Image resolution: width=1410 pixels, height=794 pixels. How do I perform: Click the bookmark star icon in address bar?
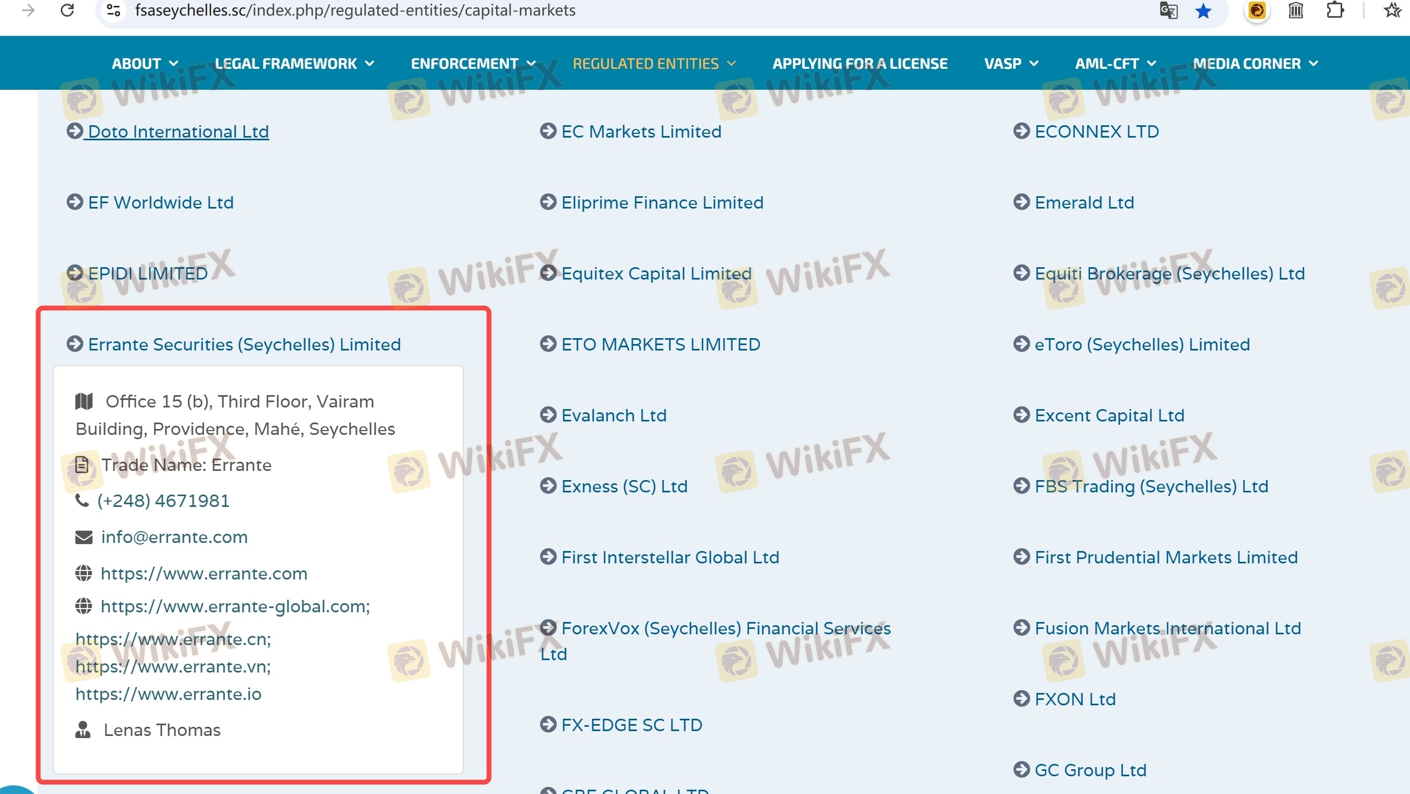click(1203, 11)
